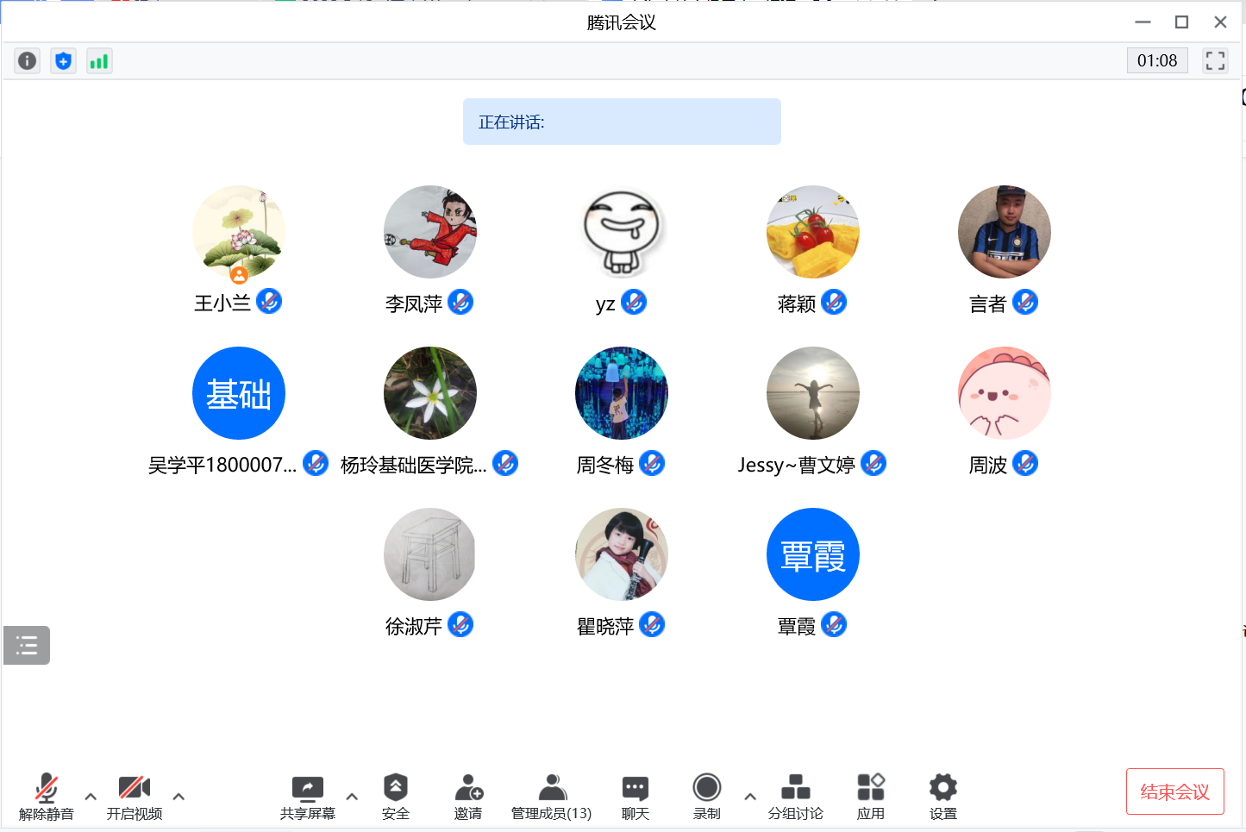The image size is (1246, 832).
Task: Check the green network signal icon
Action: coord(99,61)
